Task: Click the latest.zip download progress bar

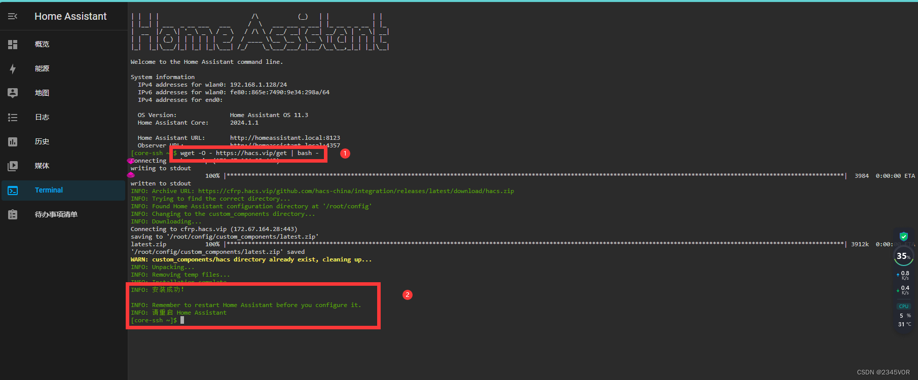Action: [x=535, y=244]
